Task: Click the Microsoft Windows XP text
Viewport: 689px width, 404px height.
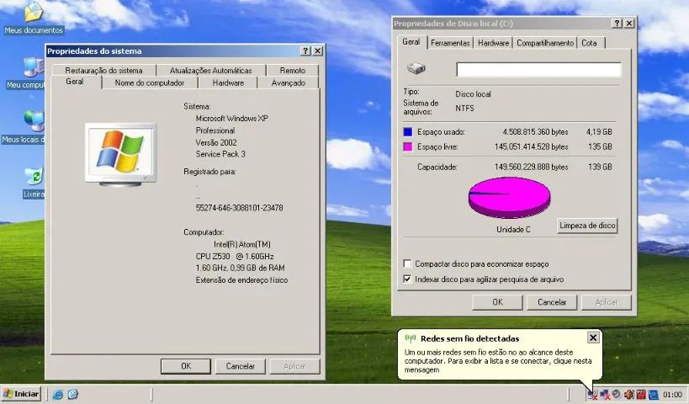Action: point(231,119)
